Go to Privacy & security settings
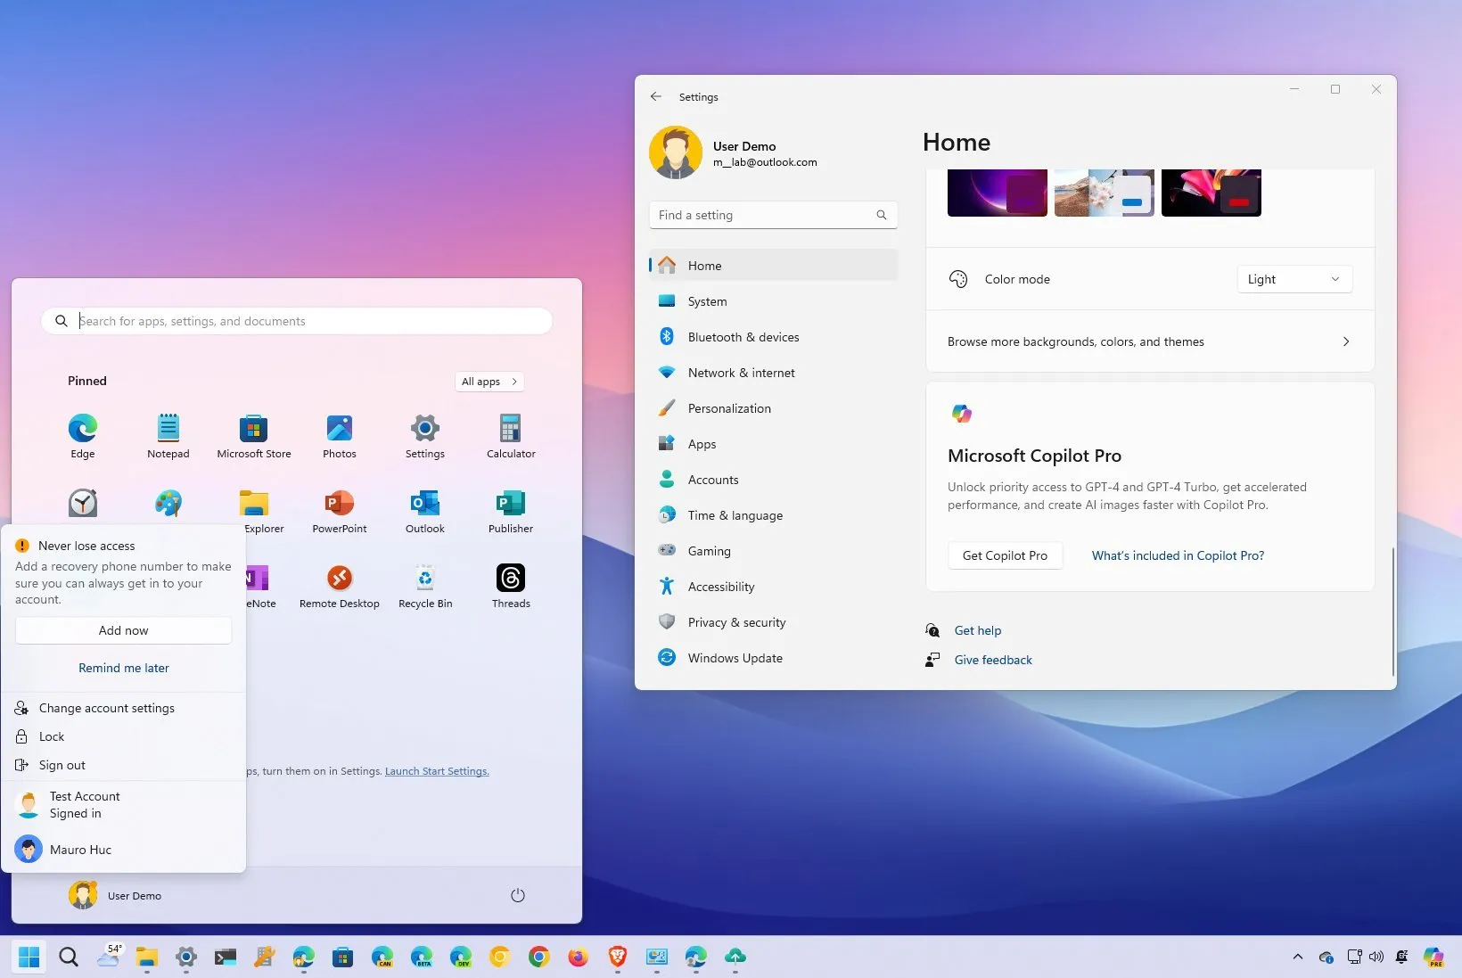Screen dimensions: 1462x978 point(774,622)
